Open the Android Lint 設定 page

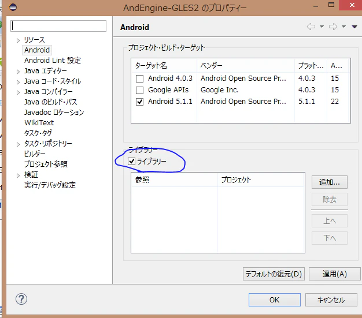pyautogui.click(x=53, y=61)
